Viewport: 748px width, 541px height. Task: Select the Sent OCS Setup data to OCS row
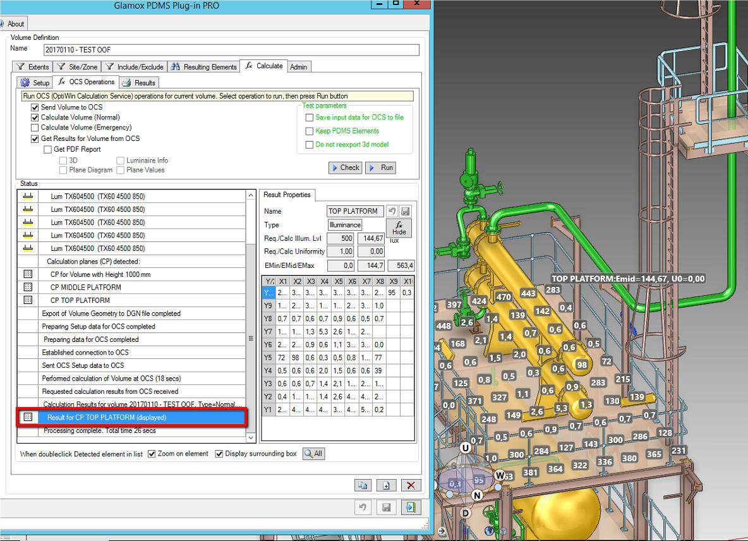[x=131, y=365]
